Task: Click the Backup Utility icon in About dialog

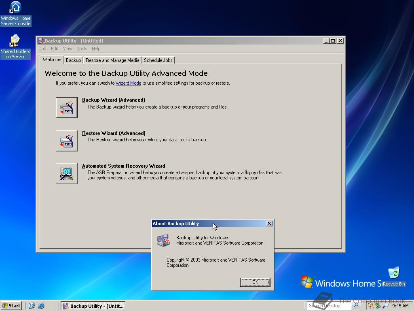Action: [x=163, y=240]
